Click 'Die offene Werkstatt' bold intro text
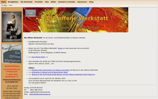158x99 pixels. tap(33, 38)
